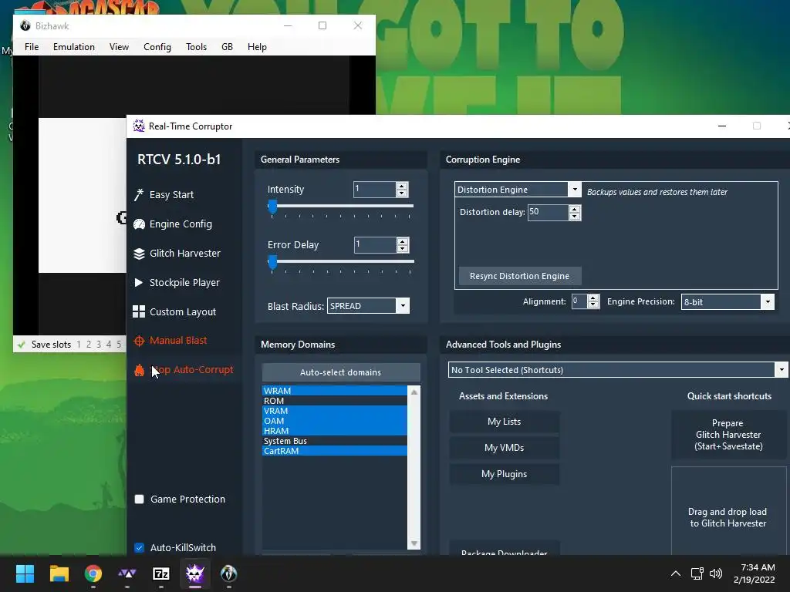Click the Auto-select domains button
Image resolution: width=790 pixels, height=592 pixels.
click(340, 372)
